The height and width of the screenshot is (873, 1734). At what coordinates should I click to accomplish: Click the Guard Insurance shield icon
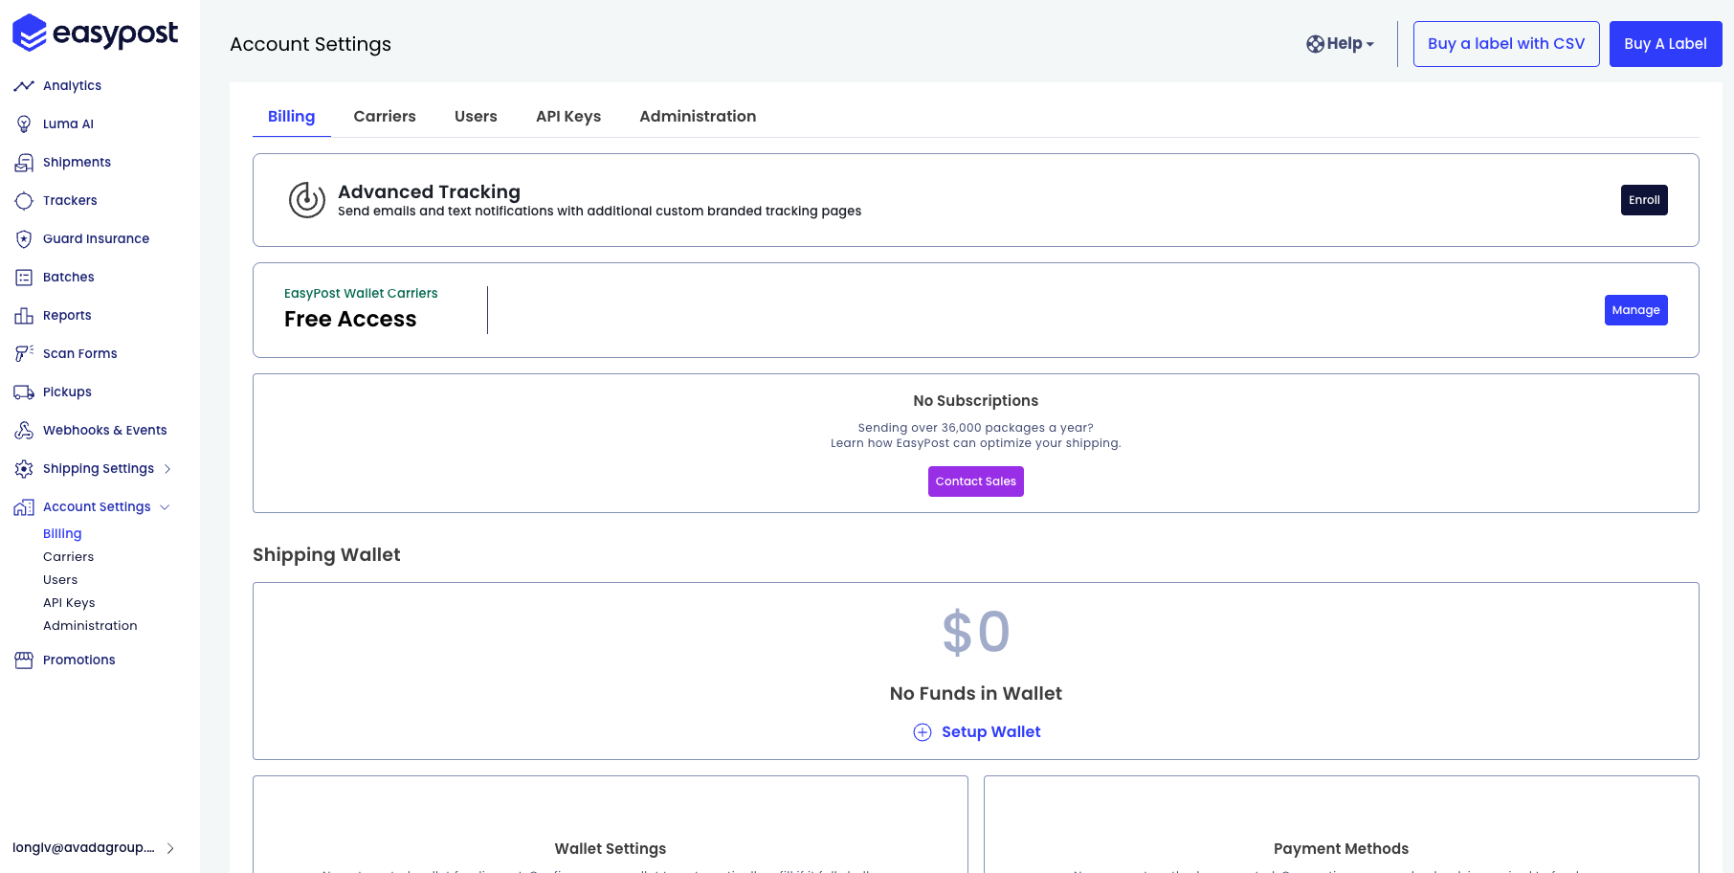(x=24, y=239)
